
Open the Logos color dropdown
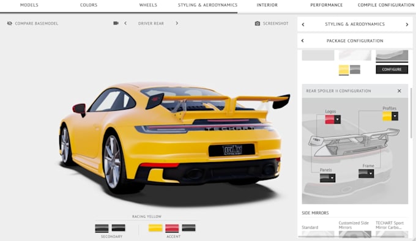click(337, 119)
